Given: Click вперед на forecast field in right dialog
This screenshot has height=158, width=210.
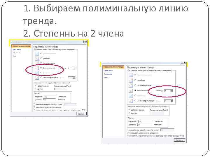Looking at the screenshot, I should pos(145,121).
